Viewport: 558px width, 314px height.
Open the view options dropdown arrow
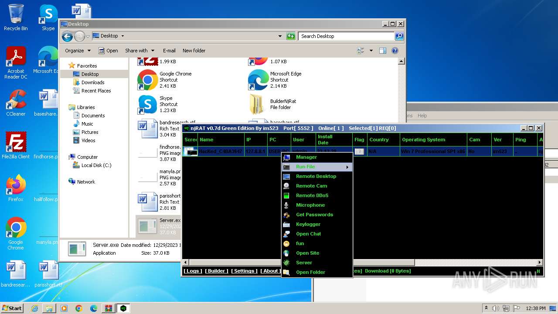[x=371, y=51]
